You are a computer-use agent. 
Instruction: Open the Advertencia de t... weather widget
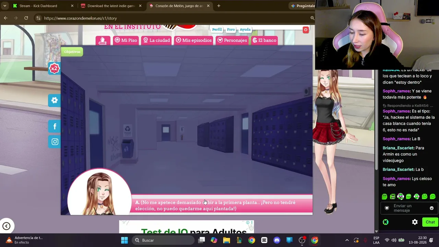point(24,240)
